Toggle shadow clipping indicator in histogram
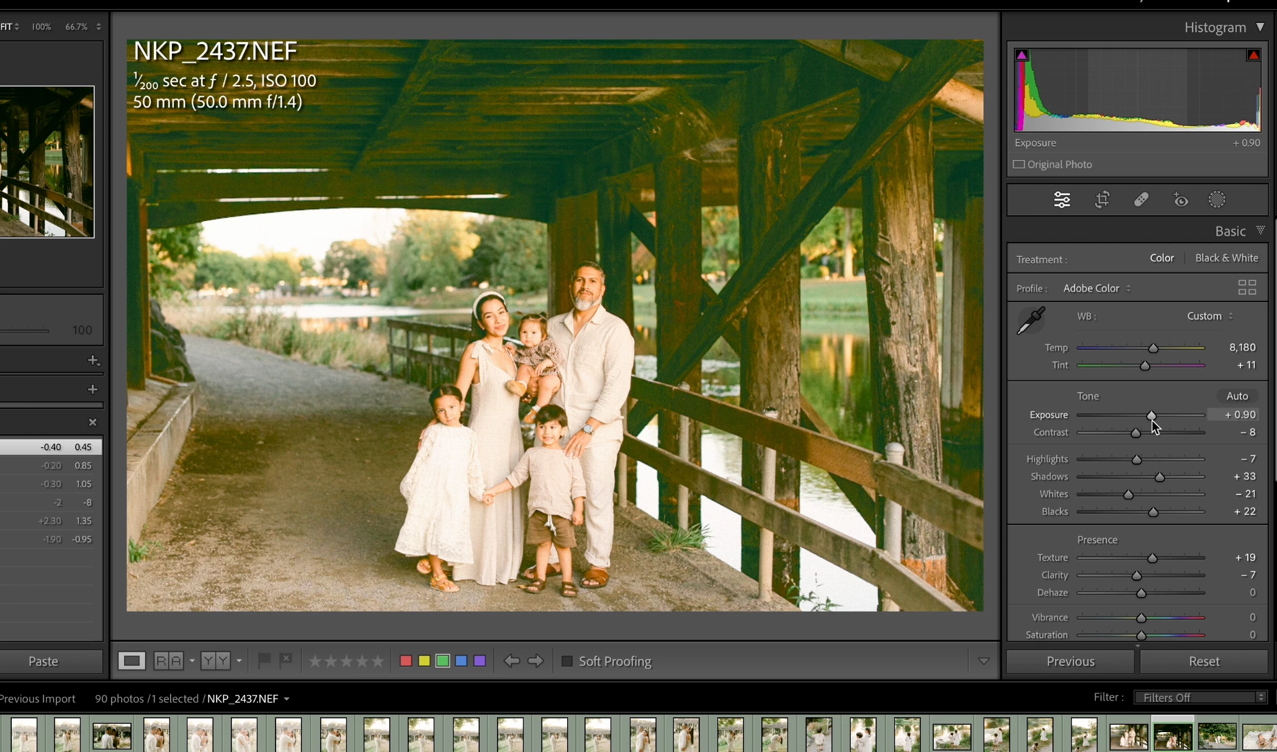 1021,55
